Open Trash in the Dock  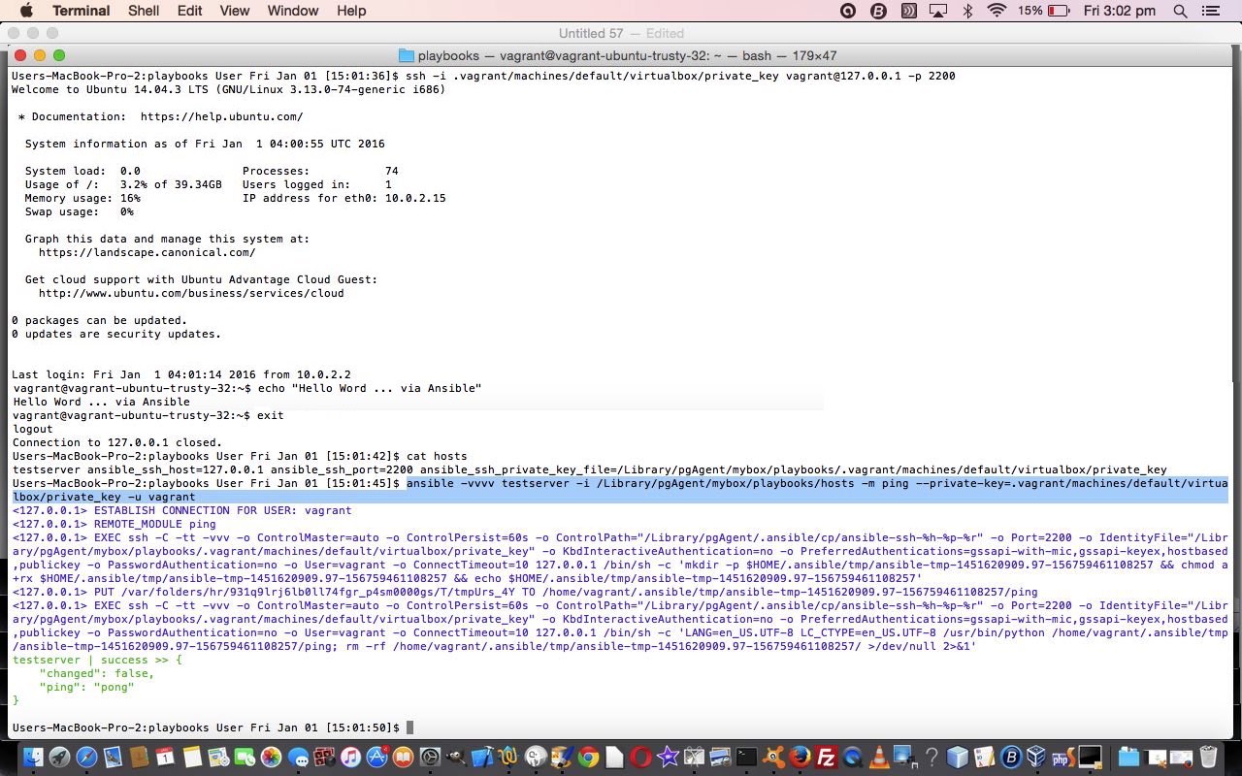click(x=1208, y=757)
